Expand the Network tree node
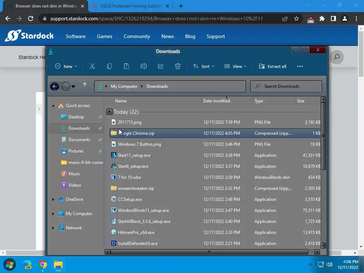Viewport: 364px width, 273px height. click(53, 228)
